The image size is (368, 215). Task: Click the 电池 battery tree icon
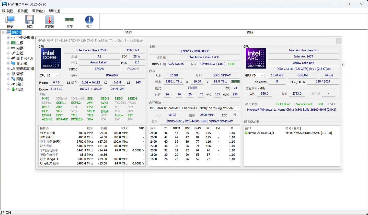(x=13, y=89)
